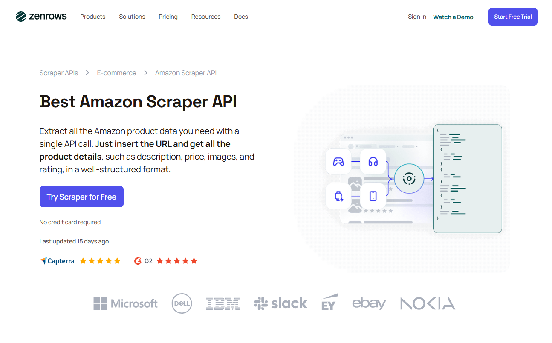
Task: Click the Start Free Trial button
Action: [513, 16]
